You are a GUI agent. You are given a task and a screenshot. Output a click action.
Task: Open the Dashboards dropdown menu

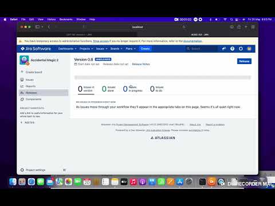67,49
